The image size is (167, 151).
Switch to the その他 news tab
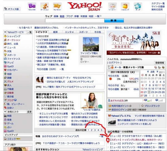coord(97,32)
